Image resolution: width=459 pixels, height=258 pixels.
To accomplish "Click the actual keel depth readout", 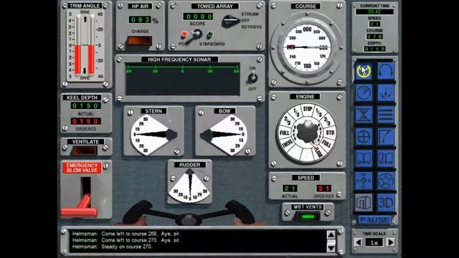I will pos(86,105).
